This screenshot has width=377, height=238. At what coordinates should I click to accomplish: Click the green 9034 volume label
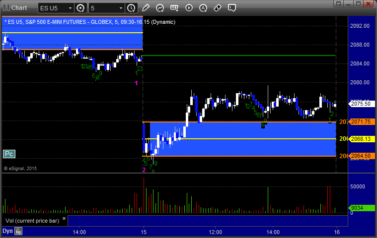361,208
